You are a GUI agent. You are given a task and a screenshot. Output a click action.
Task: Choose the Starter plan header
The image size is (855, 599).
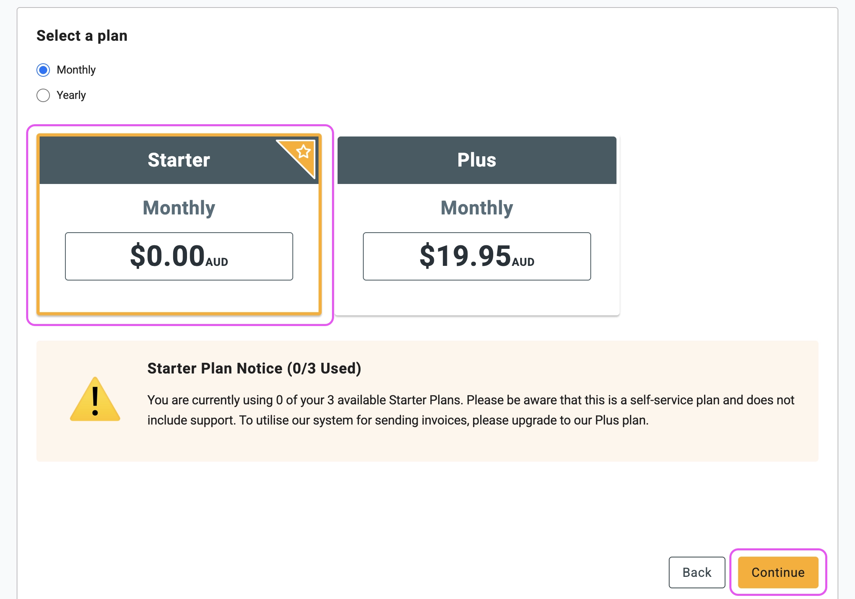[x=179, y=160]
